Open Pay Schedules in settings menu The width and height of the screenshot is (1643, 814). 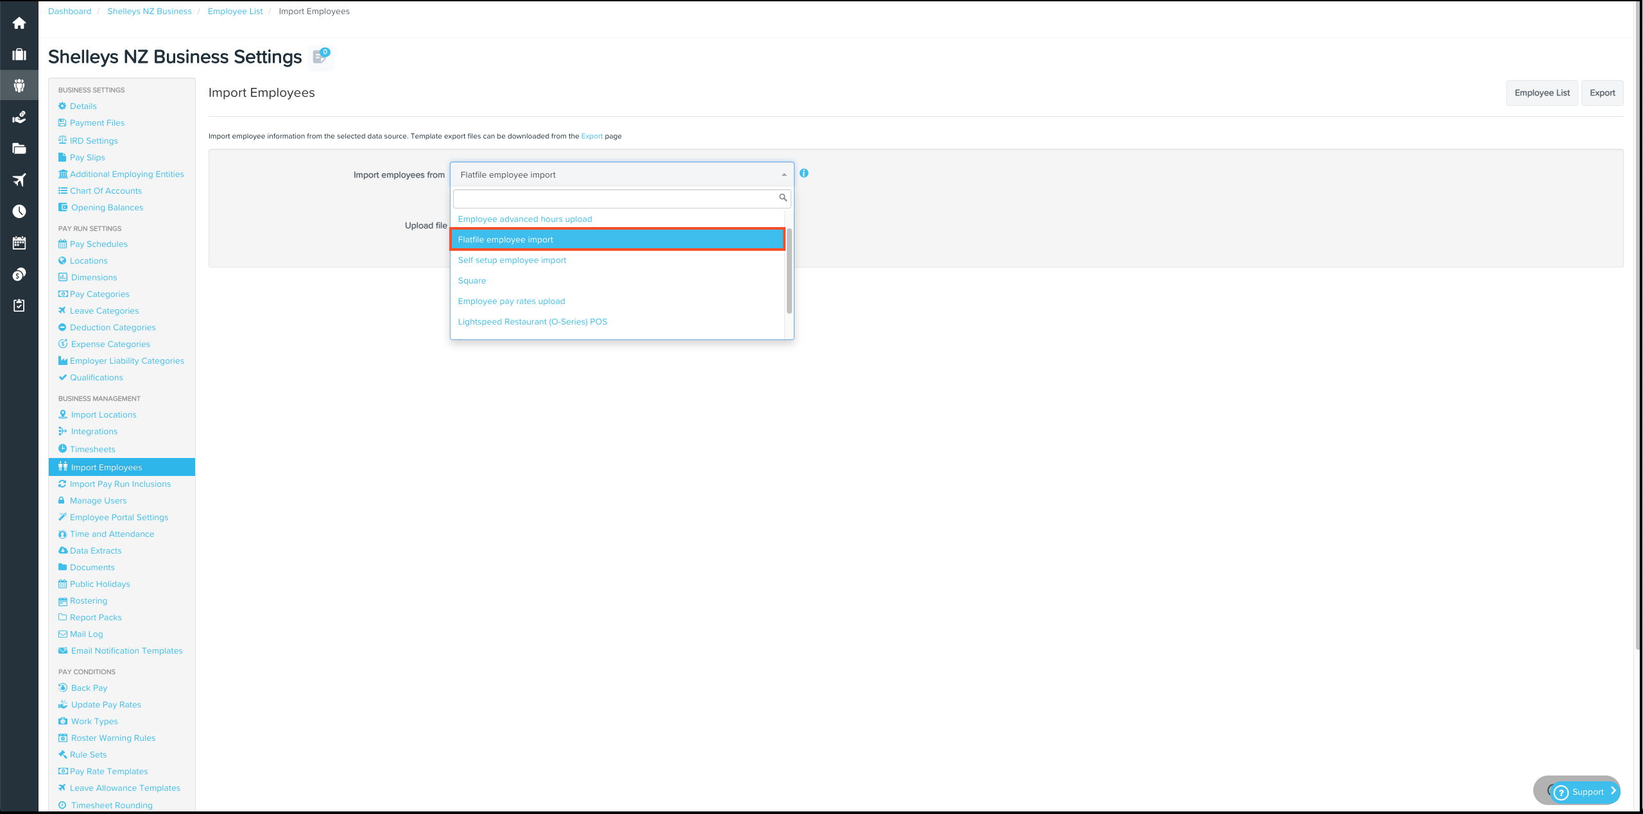(98, 244)
